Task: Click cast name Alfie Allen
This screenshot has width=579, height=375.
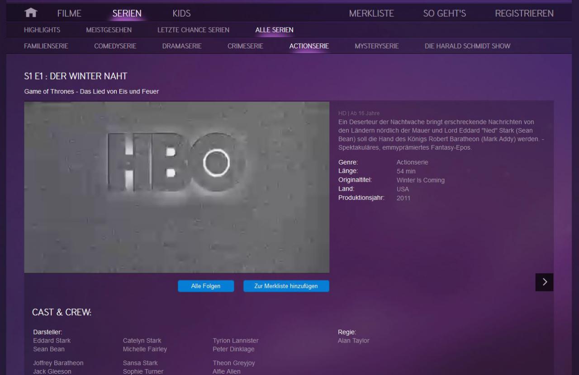Action: point(227,371)
